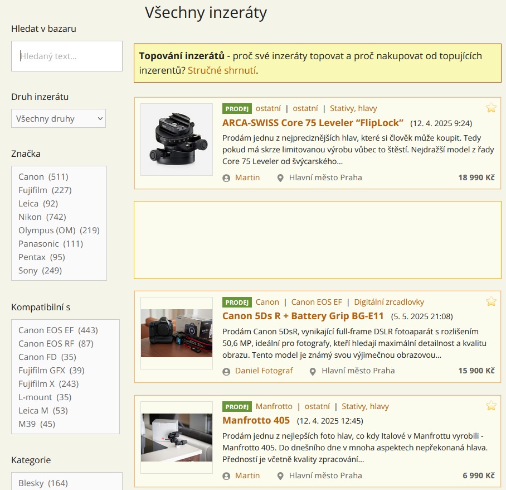
Task: Click user icon next to Martin on Manfrotto listing
Action: click(x=226, y=476)
